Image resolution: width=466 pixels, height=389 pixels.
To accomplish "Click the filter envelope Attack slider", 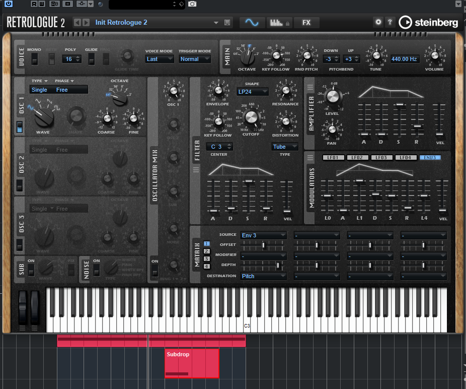I will [x=213, y=211].
